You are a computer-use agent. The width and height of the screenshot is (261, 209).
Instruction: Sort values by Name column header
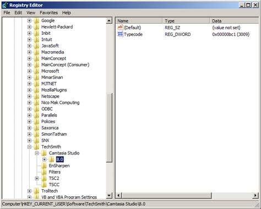(x=139, y=21)
